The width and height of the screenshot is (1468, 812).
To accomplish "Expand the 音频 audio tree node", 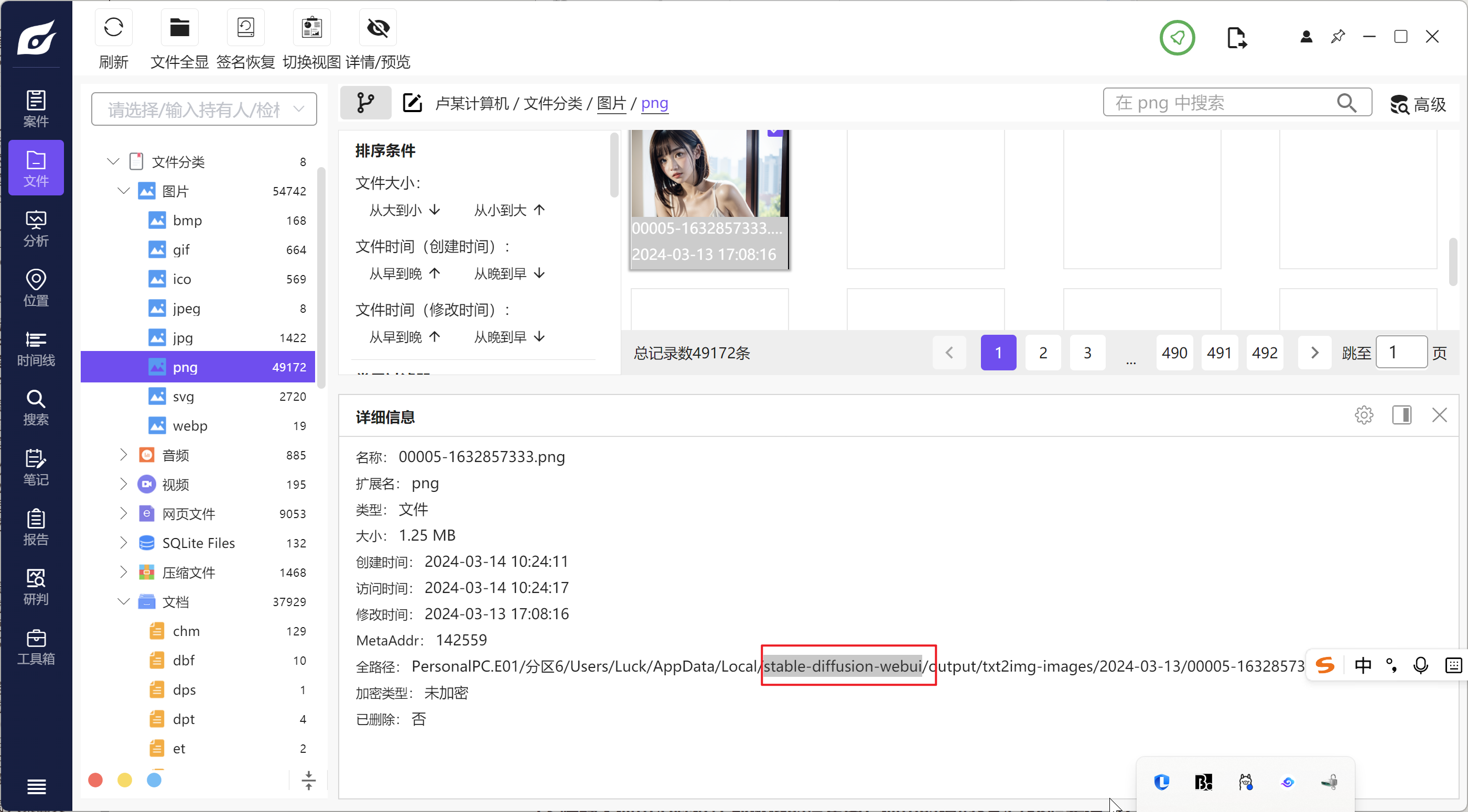I will click(x=124, y=454).
